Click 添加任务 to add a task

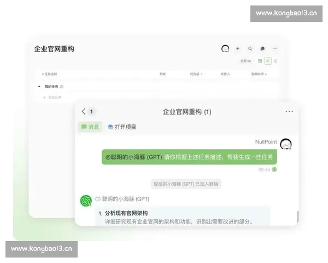tap(52, 98)
